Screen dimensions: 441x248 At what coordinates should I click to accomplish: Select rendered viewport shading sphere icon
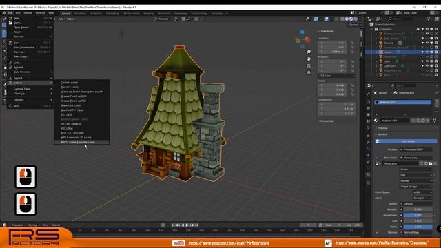[356, 19]
